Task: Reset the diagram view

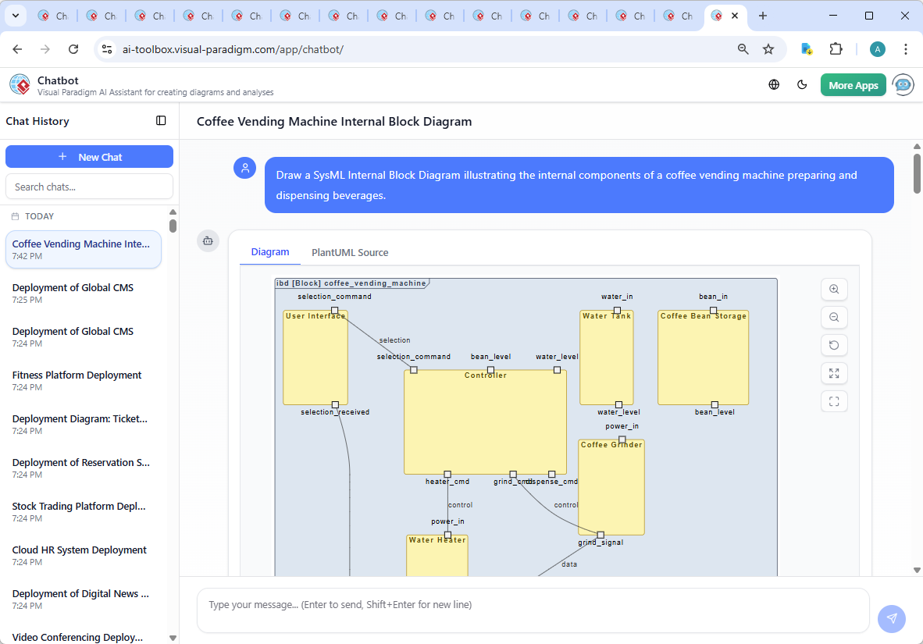Action: (834, 345)
